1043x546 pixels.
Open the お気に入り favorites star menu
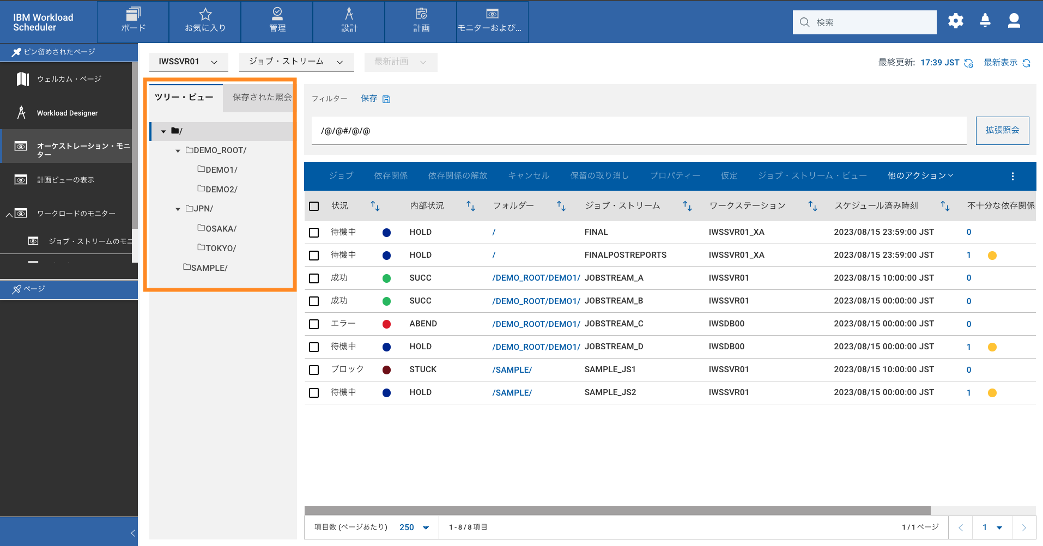coord(205,21)
